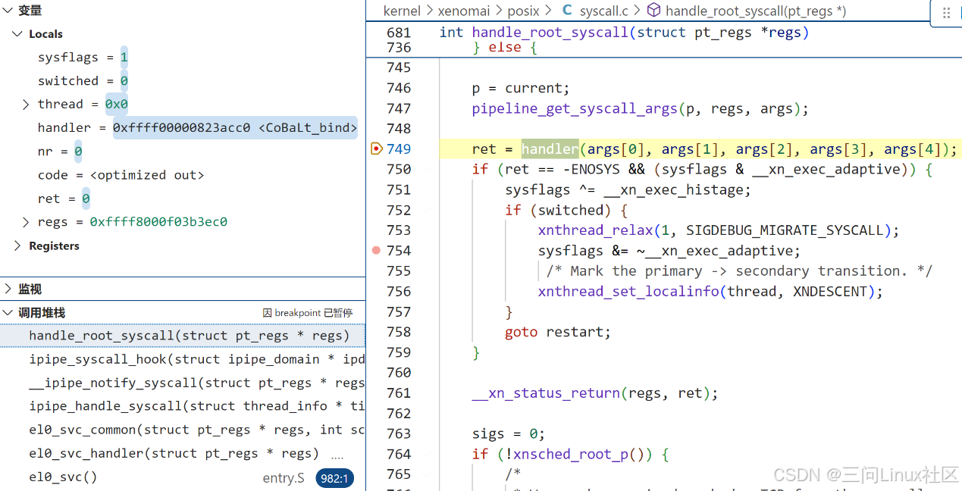
Task: Select the handle_root_syscall stack frame
Action: [182, 336]
